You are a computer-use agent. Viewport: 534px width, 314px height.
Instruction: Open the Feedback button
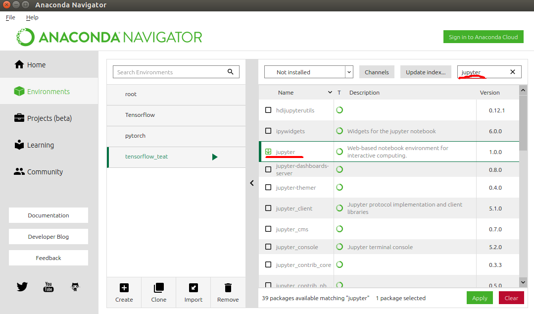(49, 258)
